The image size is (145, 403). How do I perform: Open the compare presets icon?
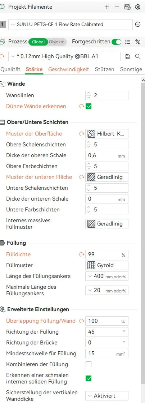pos(138,42)
